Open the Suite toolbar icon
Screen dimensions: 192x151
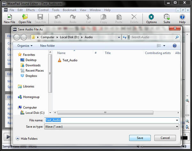tap(167, 19)
